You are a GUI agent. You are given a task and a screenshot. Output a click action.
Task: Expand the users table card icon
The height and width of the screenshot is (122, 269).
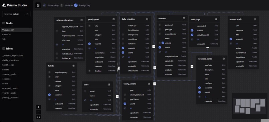[x=109, y=84]
